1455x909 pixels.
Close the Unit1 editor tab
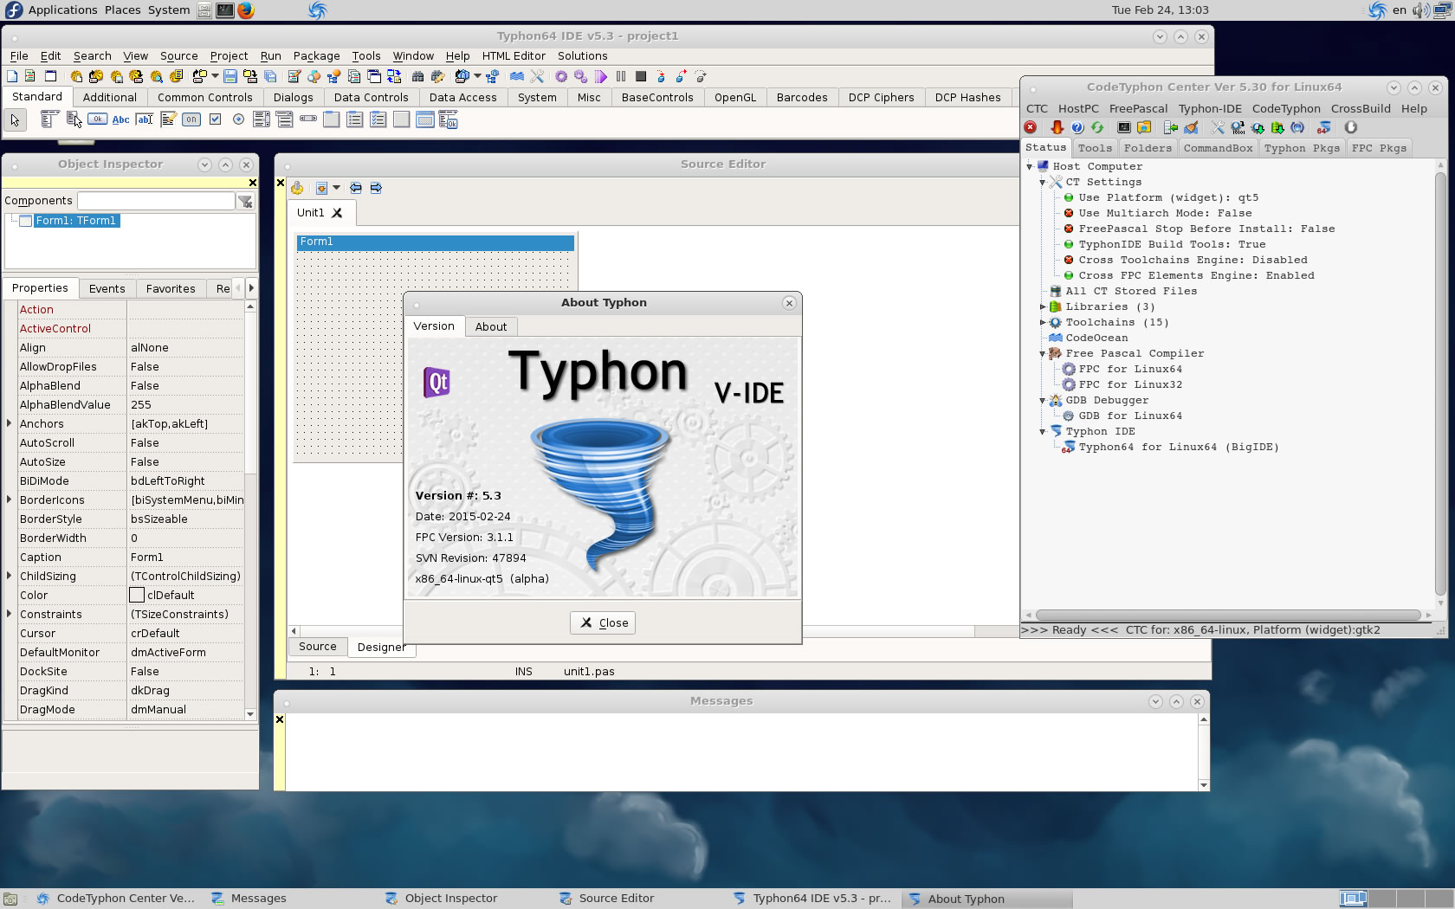pos(338,212)
